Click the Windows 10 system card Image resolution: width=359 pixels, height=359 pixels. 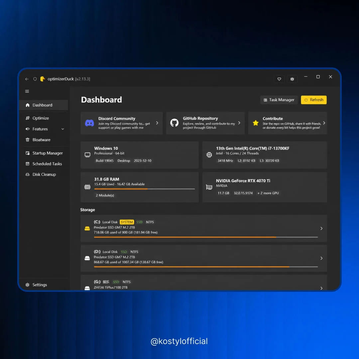tap(139, 155)
